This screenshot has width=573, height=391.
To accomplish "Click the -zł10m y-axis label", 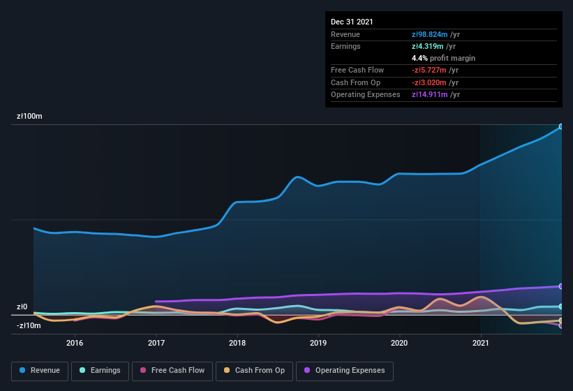I will pos(29,325).
